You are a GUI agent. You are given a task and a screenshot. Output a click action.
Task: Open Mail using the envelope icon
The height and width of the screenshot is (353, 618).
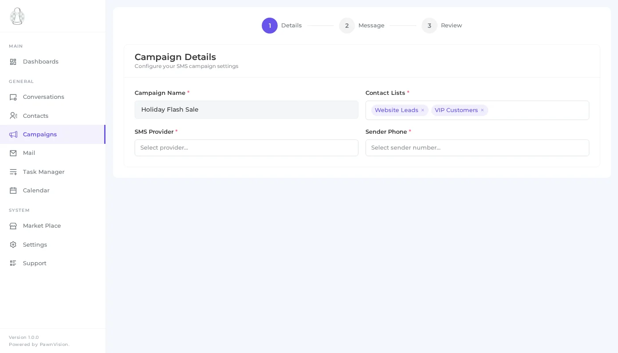[13, 153]
